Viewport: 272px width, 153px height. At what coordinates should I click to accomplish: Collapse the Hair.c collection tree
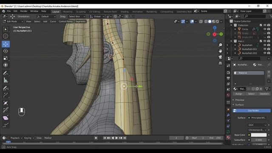[231, 41]
